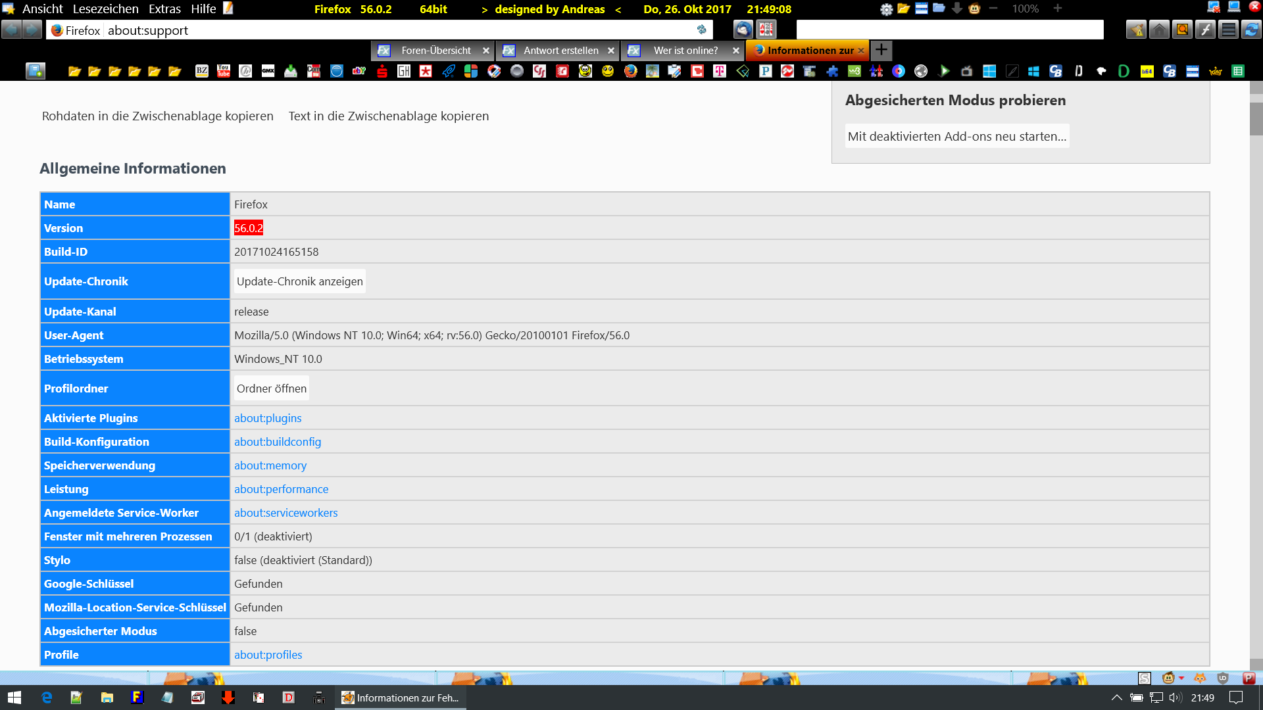The width and height of the screenshot is (1263, 710).
Task: Click the settings gear icon in menu bar
Action: [886, 9]
